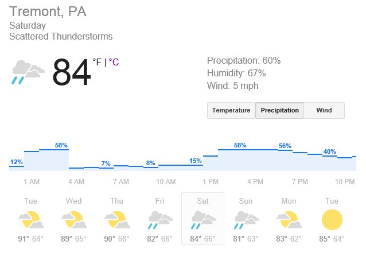Open Monday's forecast with 83° high
366x253 pixels.
point(289,219)
